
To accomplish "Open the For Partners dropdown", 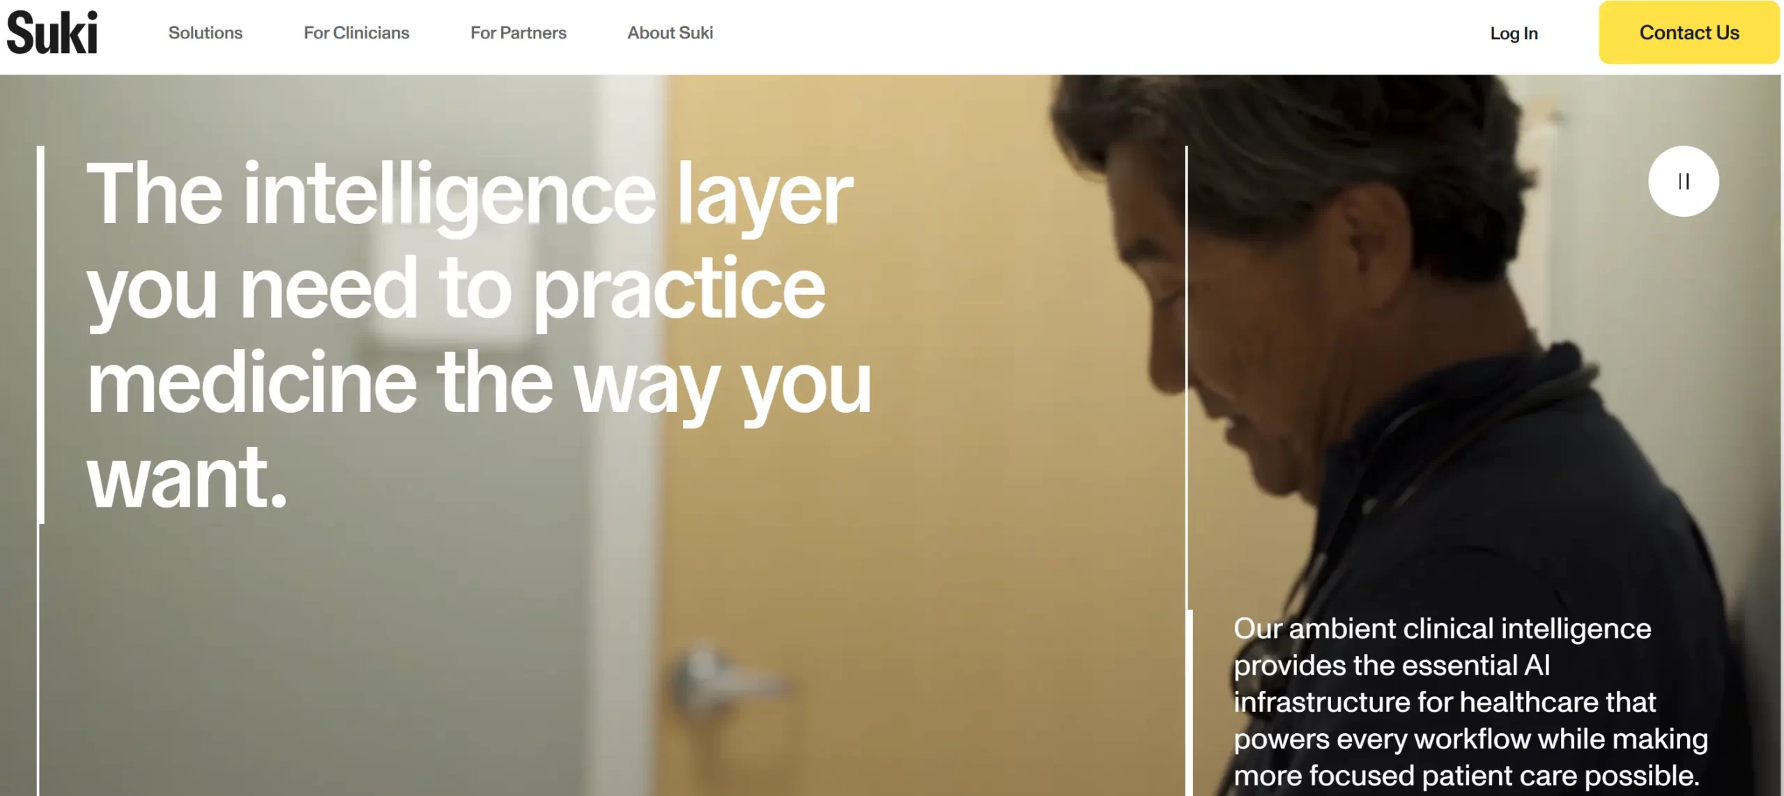I will pyautogui.click(x=518, y=33).
